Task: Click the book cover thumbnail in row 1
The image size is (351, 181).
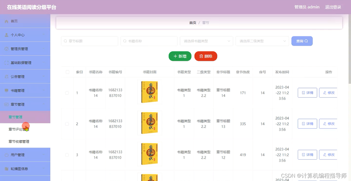Action: pos(150,92)
